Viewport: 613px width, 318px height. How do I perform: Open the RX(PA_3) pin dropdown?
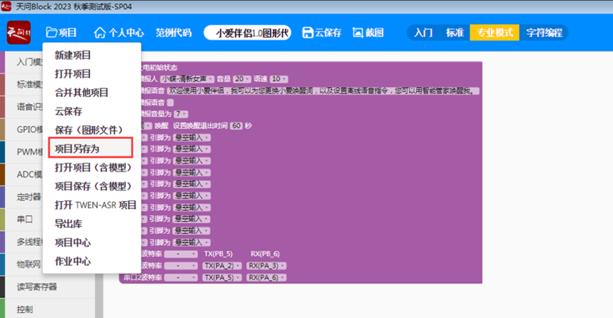267,266
